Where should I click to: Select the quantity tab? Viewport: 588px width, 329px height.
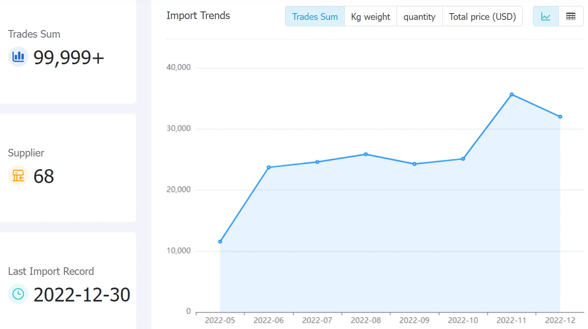point(419,16)
